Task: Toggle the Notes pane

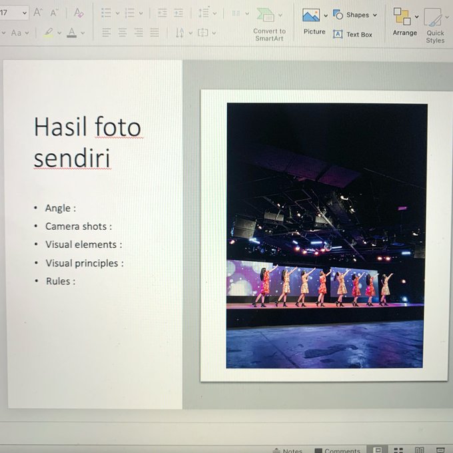Action: (288, 450)
